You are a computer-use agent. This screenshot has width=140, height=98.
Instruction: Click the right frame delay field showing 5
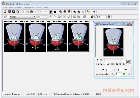121,70
